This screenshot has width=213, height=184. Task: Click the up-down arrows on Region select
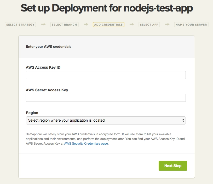[183, 121]
